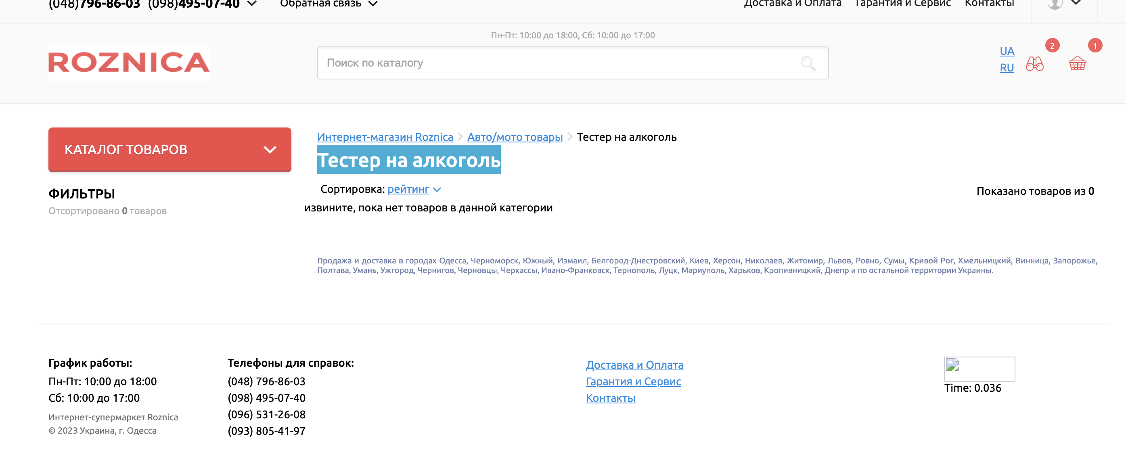The image size is (1126, 476).
Task: Click the ROZNICA logo
Action: coord(129,63)
